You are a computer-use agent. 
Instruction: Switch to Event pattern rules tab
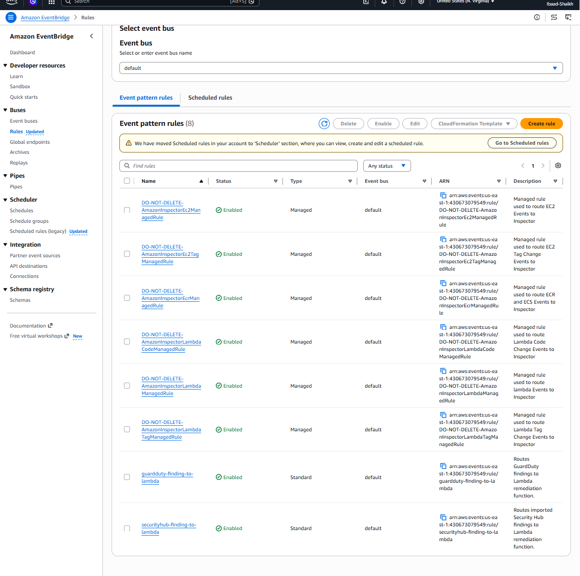146,98
